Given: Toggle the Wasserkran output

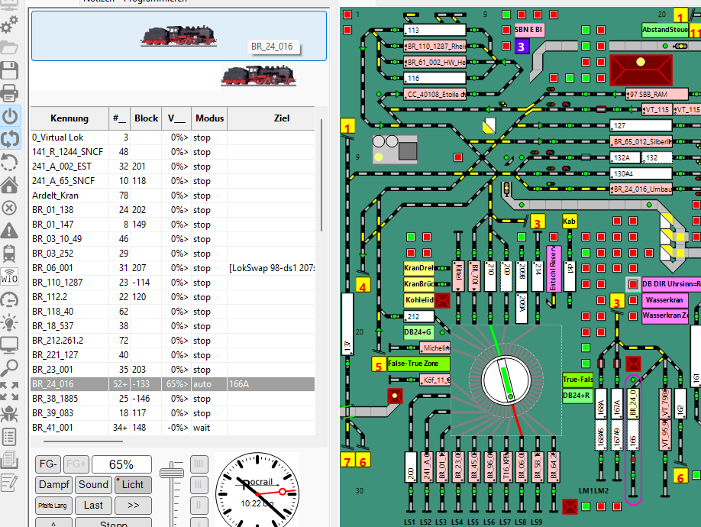Looking at the screenshot, I should click(x=664, y=300).
